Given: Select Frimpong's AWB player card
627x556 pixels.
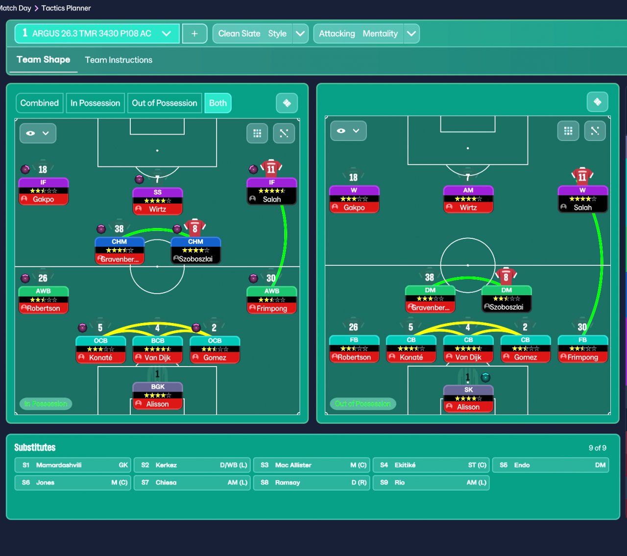Looking at the screenshot, I should coord(272,300).
